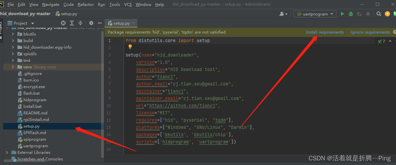Open the Help menu
The image size is (396, 165).
(159, 5)
